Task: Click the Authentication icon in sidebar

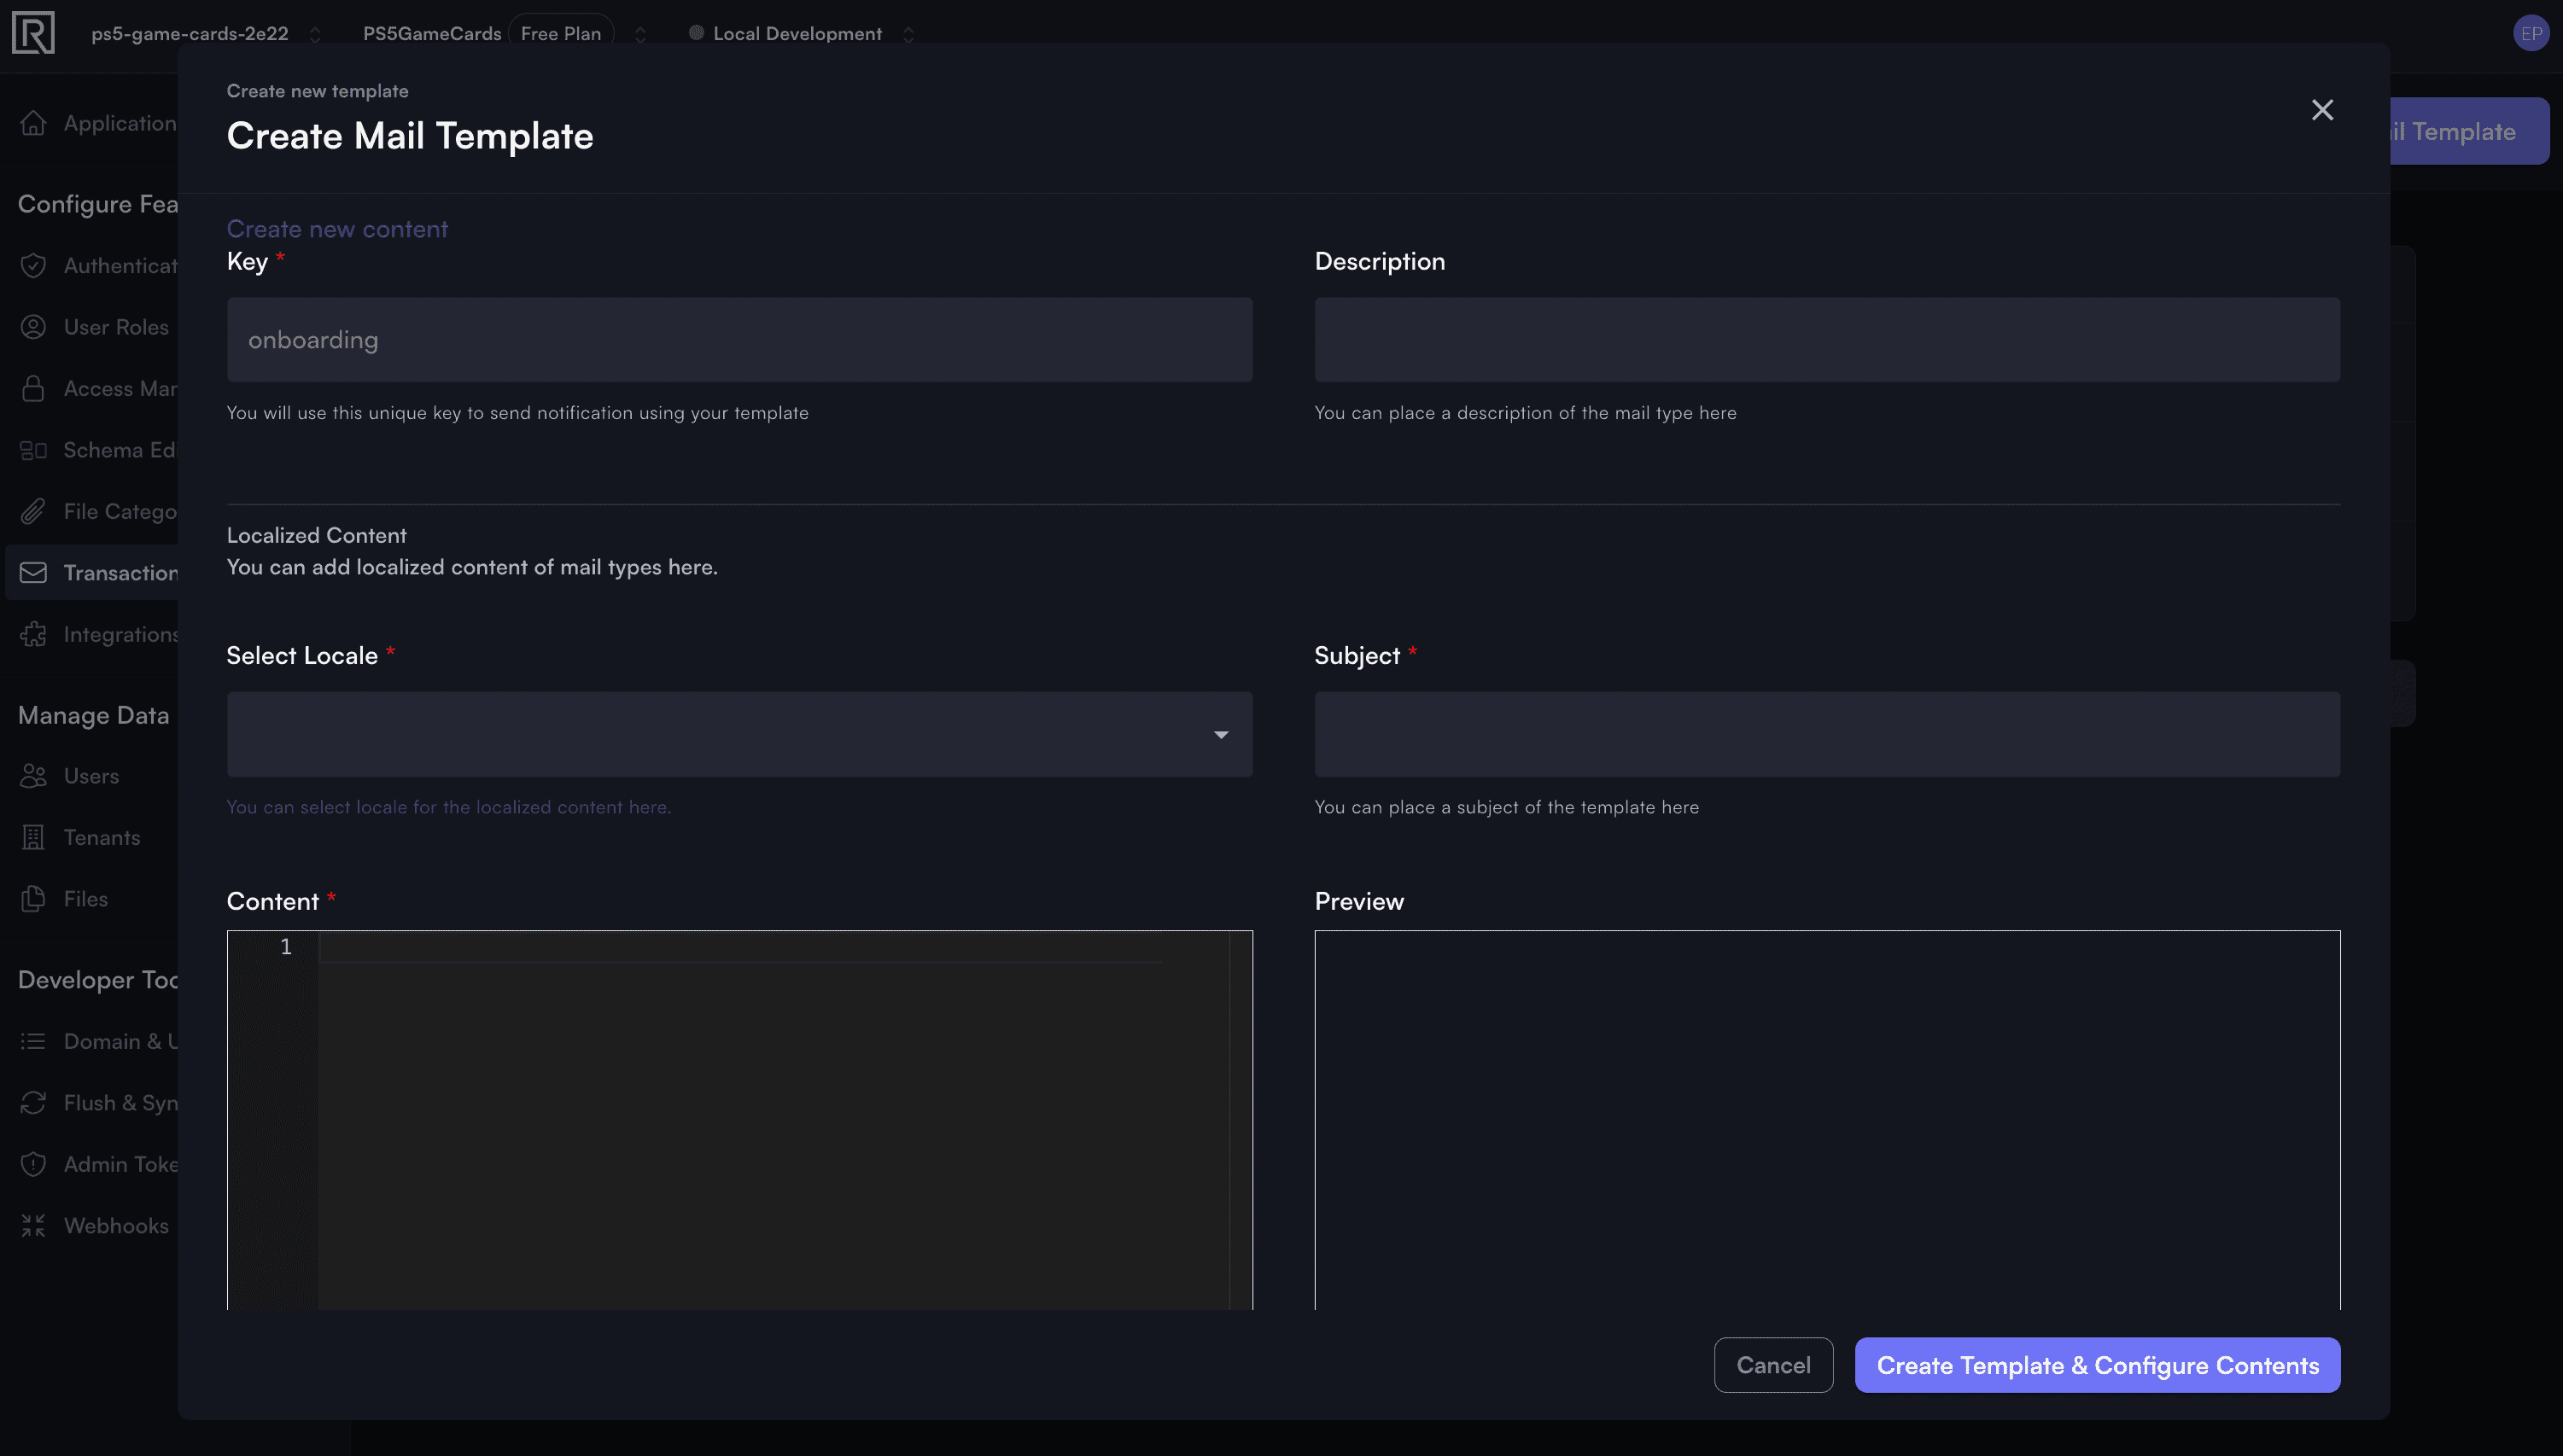Action: 33,265
